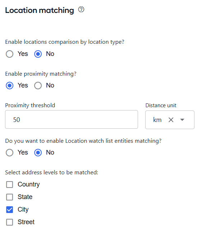This screenshot has height=236, width=211.
Task: Click the Distance unit field label
Action: [161, 105]
